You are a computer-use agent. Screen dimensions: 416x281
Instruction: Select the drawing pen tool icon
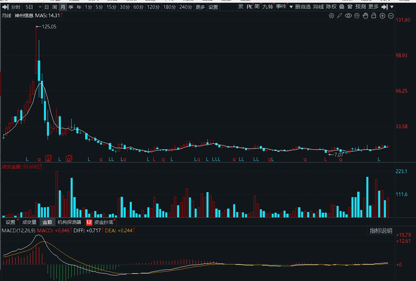(x=340, y=16)
